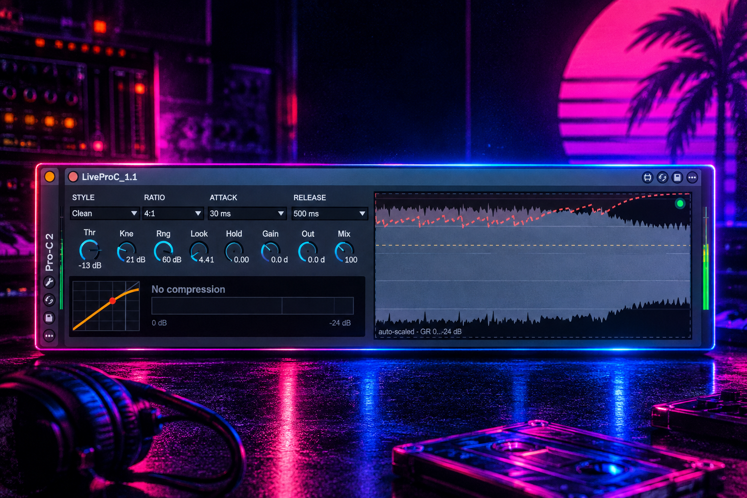Toggle the green indicator in the waveform display
This screenshot has width=747, height=498.
pyautogui.click(x=680, y=203)
